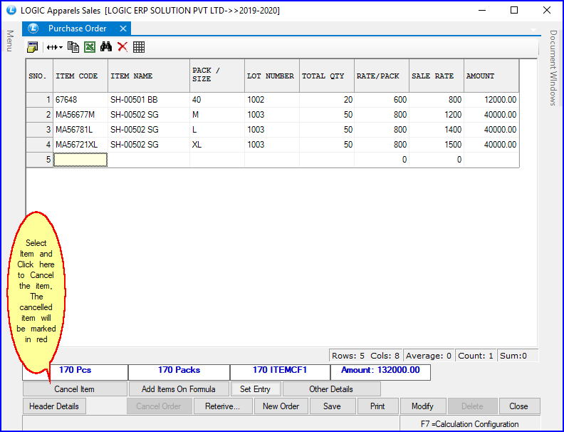Click the ITEM CODE column header

pyautogui.click(x=80, y=76)
